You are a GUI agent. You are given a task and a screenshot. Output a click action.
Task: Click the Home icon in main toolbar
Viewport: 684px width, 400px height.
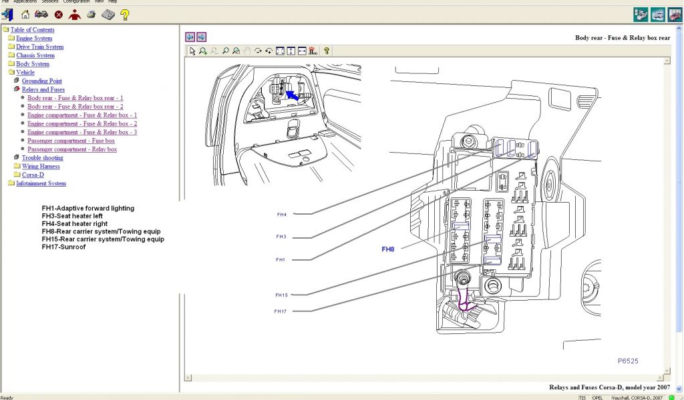[25, 15]
